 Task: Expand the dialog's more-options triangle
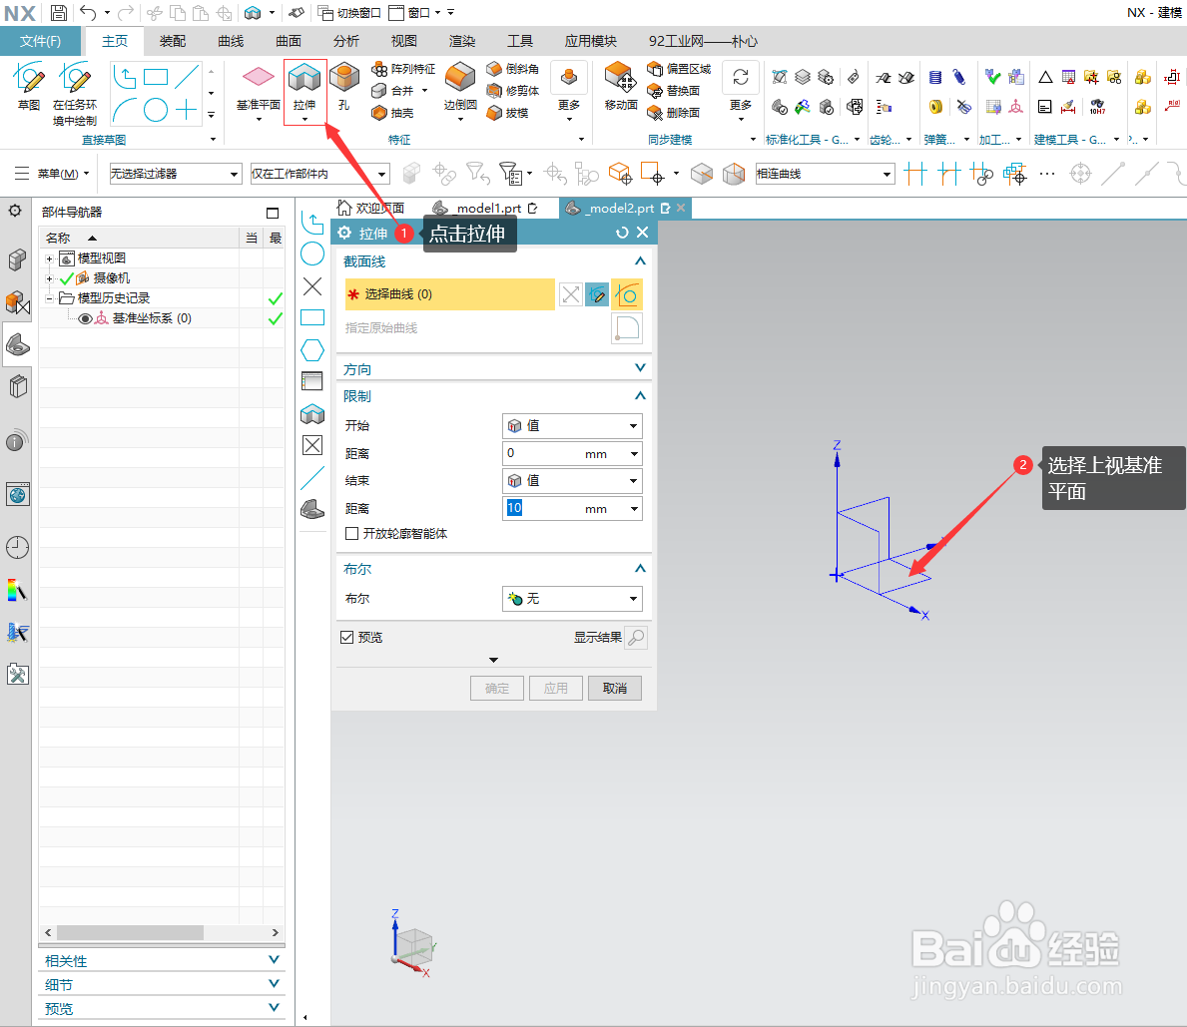pyautogui.click(x=493, y=660)
